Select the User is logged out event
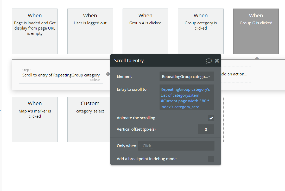Image resolution: width=285 pixels, height=191 pixels. pyautogui.click(x=90, y=31)
